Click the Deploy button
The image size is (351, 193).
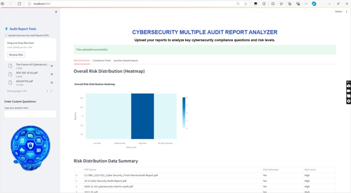(x=338, y=11)
